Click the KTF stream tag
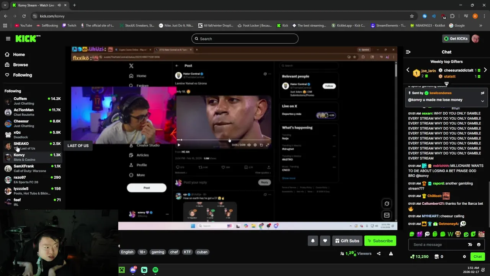Viewport: 490px width, 276px height. [x=187, y=252]
